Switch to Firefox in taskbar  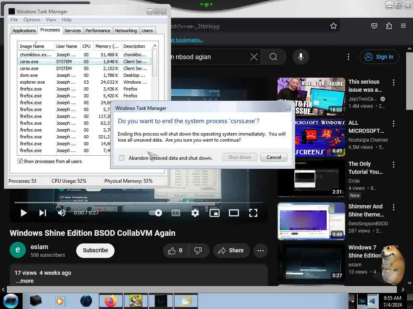(x=111, y=301)
